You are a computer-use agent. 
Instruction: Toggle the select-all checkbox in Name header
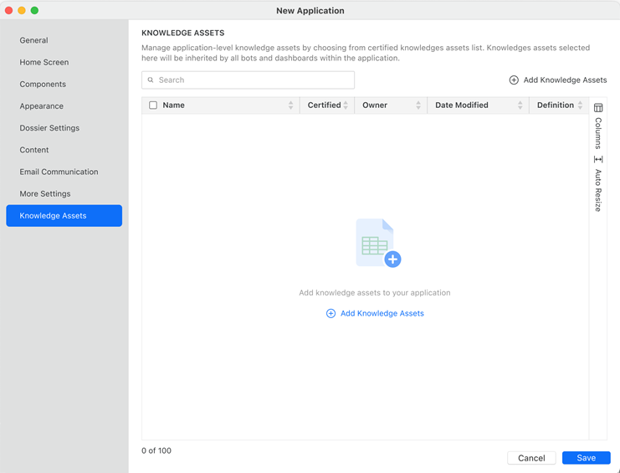click(x=153, y=105)
